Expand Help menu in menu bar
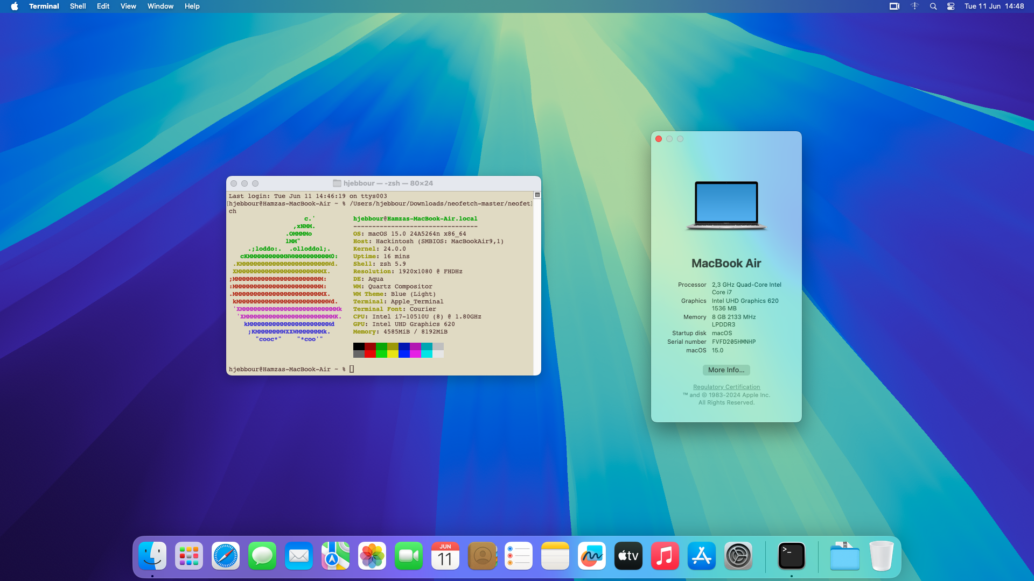Image resolution: width=1034 pixels, height=581 pixels. pyautogui.click(x=192, y=6)
